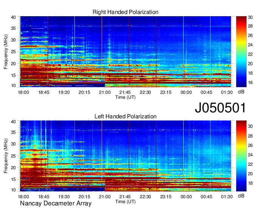Click 01:30 time tick on lower plot

coord(227,197)
